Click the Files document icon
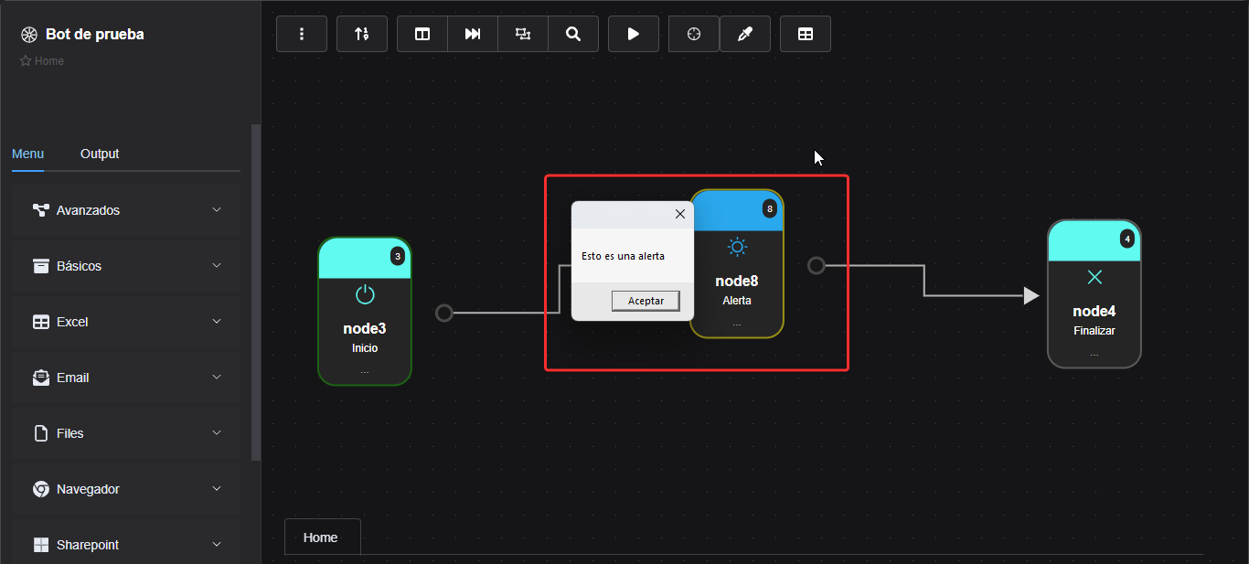 pos(41,433)
